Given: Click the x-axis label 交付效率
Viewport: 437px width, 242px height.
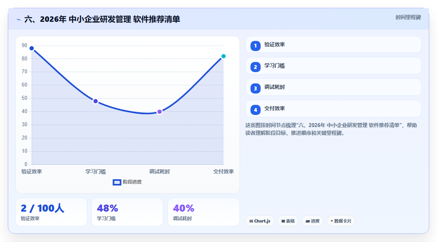Looking at the screenshot, I should coord(223,171).
